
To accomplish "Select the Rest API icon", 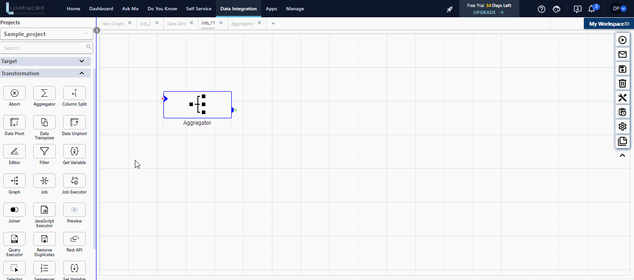I will [74, 239].
